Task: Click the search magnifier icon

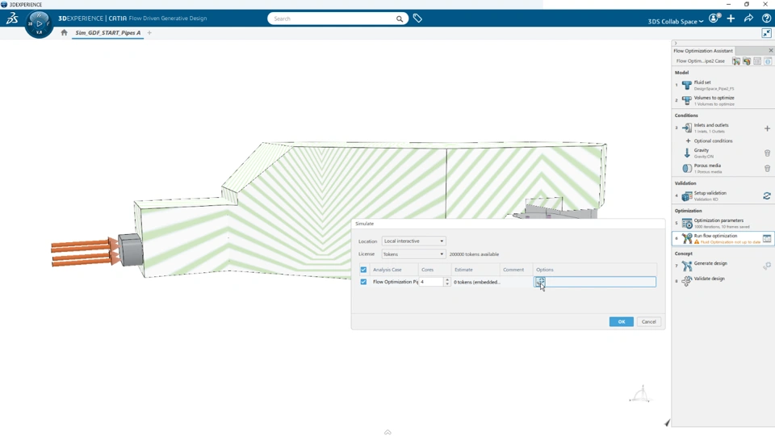Action: point(400,19)
